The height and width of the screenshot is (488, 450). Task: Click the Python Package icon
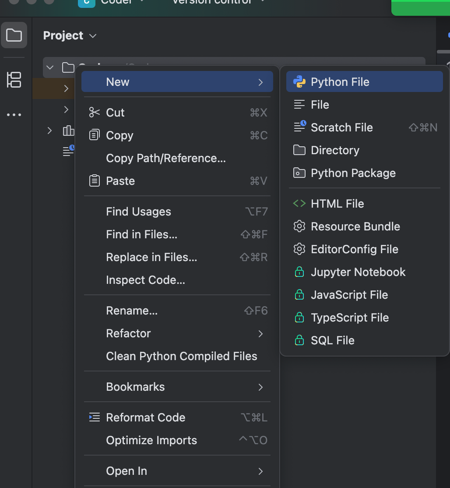(x=299, y=173)
